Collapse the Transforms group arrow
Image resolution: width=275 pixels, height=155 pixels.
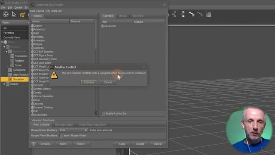[6, 52]
